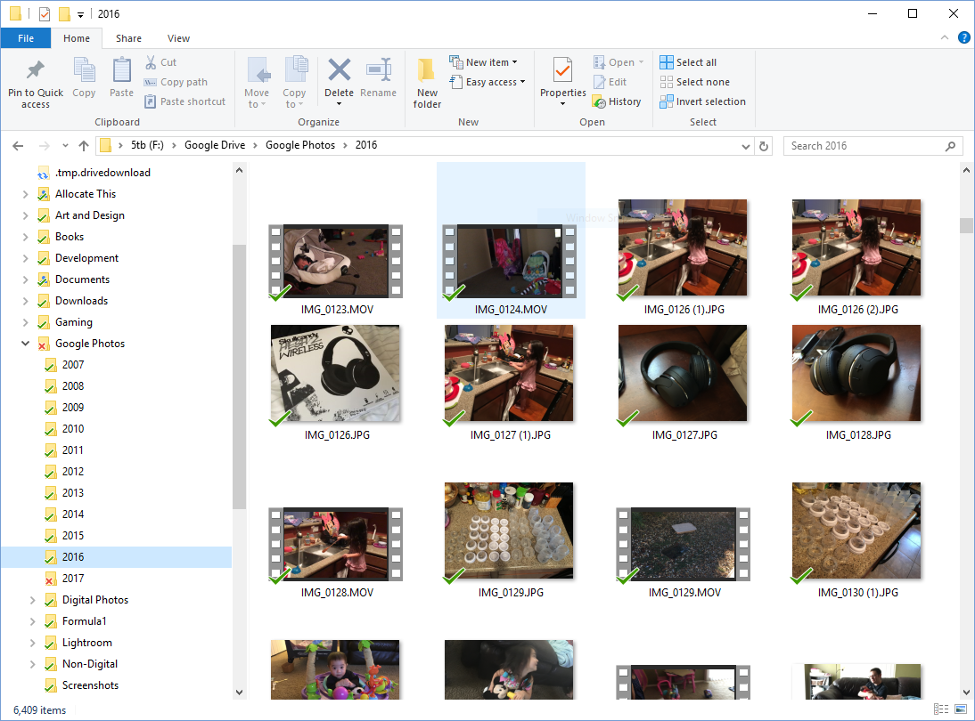The image size is (975, 721).
Task: Click the search magnifier icon
Action: tap(950, 146)
